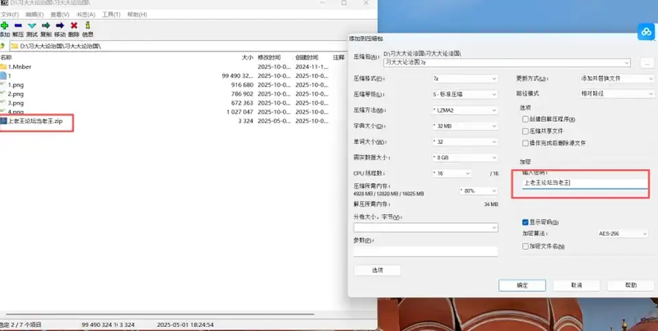
Task: Select the 1.Mnber folder icon
Action: [x=3, y=66]
